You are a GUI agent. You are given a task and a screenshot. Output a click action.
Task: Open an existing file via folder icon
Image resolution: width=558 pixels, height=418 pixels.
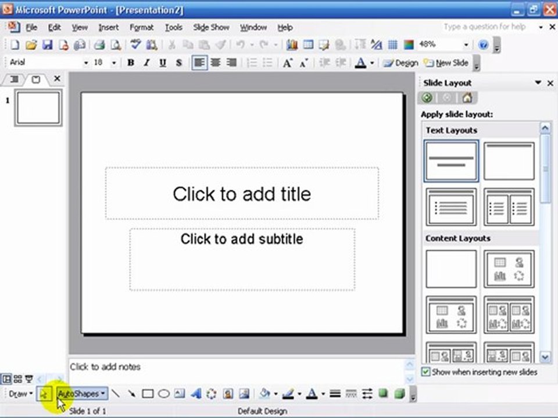31,45
